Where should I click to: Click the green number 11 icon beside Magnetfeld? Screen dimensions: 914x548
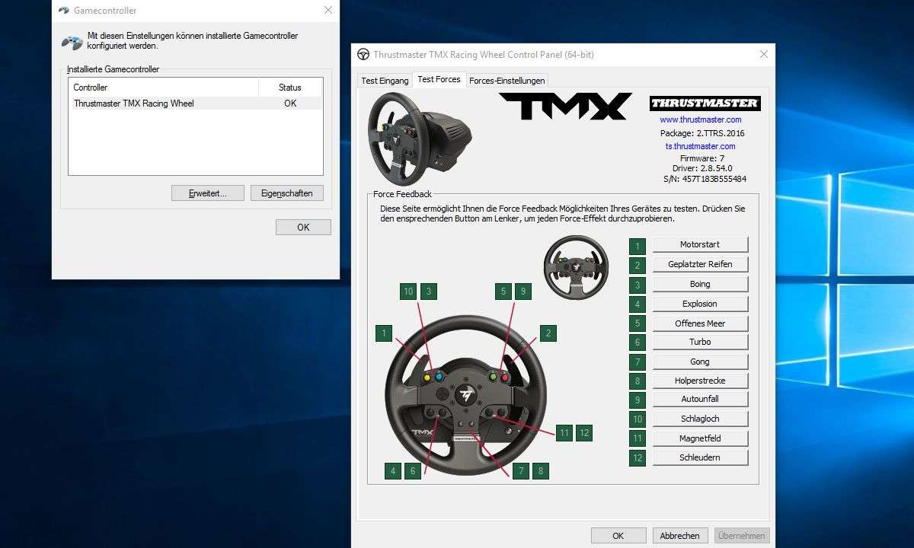click(638, 438)
